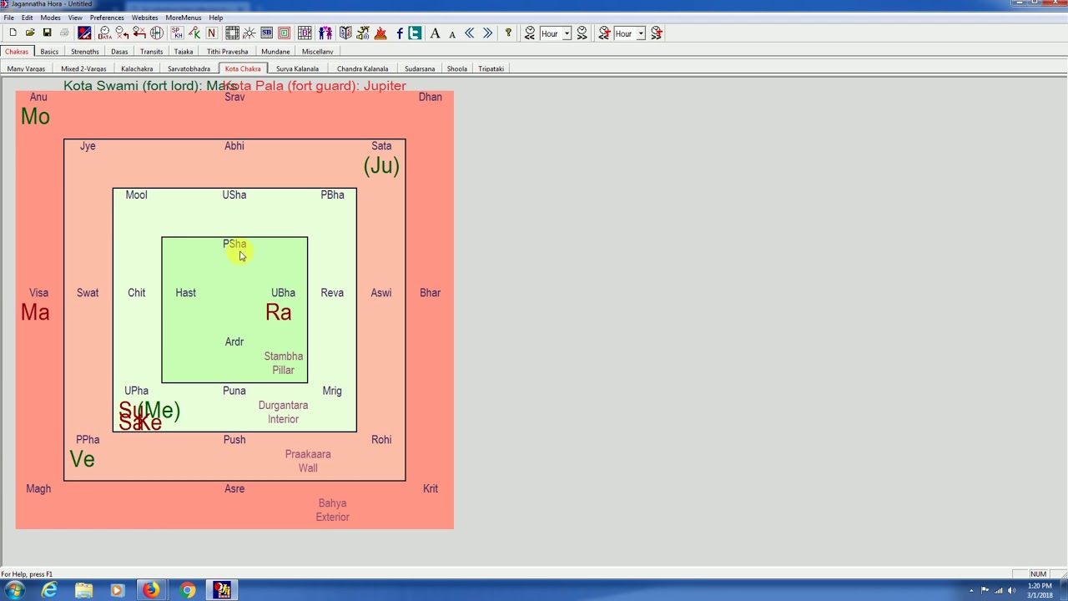The image size is (1068, 601).
Task: Open the Sudarsana sub-tab
Action: click(420, 69)
